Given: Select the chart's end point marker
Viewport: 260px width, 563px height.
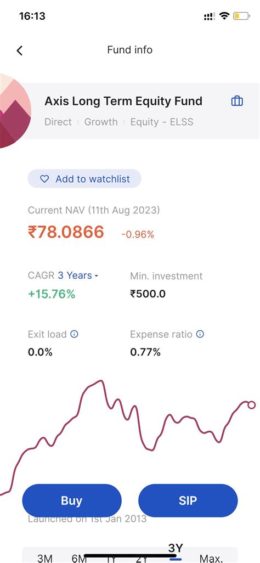Looking at the screenshot, I should [251, 405].
